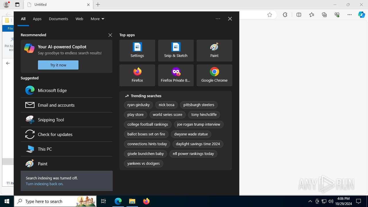Launch Google Chrome tile
368x207 pixels.
pos(214,75)
